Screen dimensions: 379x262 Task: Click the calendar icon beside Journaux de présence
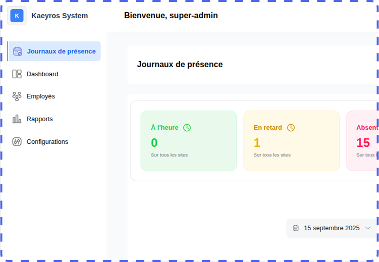pyautogui.click(x=17, y=51)
